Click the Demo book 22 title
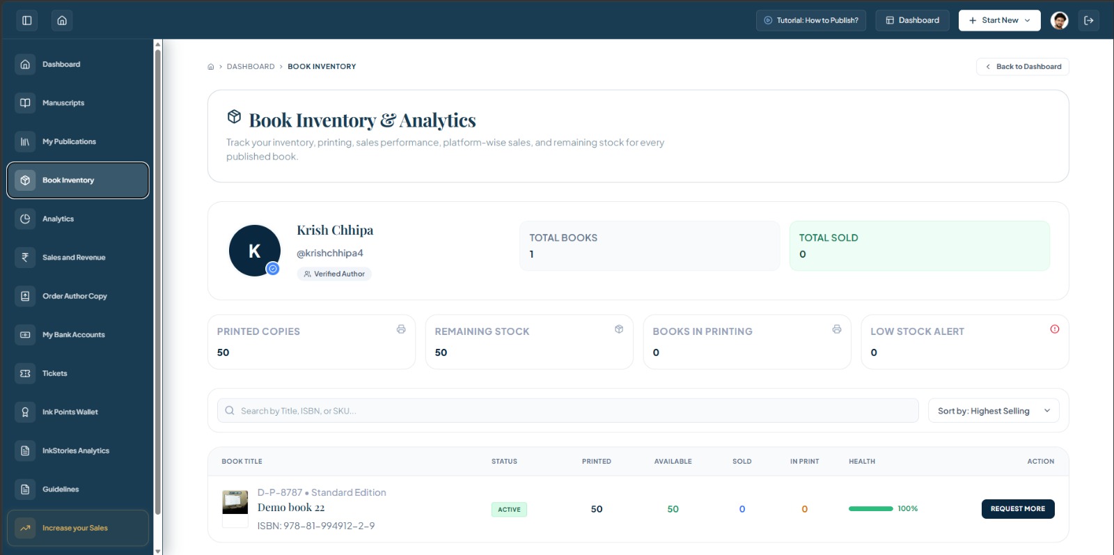Image resolution: width=1114 pixels, height=555 pixels. [x=291, y=508]
